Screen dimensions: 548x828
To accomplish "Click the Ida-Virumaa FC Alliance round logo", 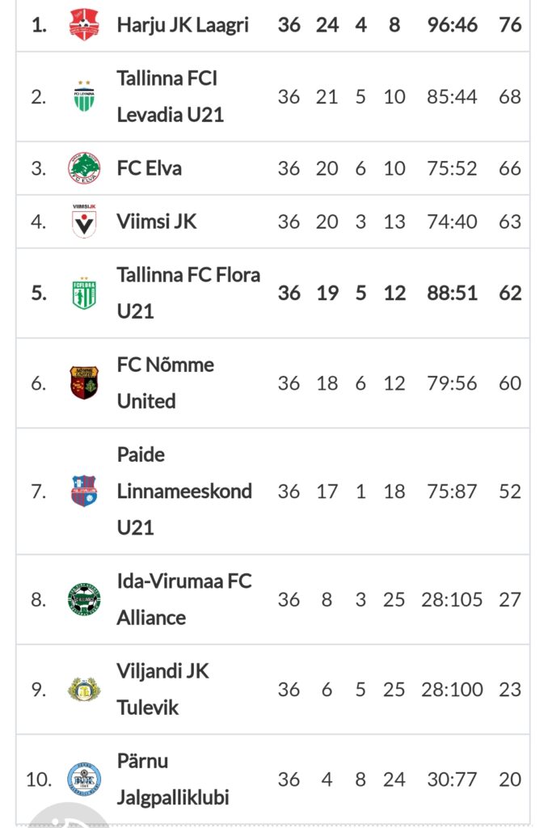I will 84,599.
